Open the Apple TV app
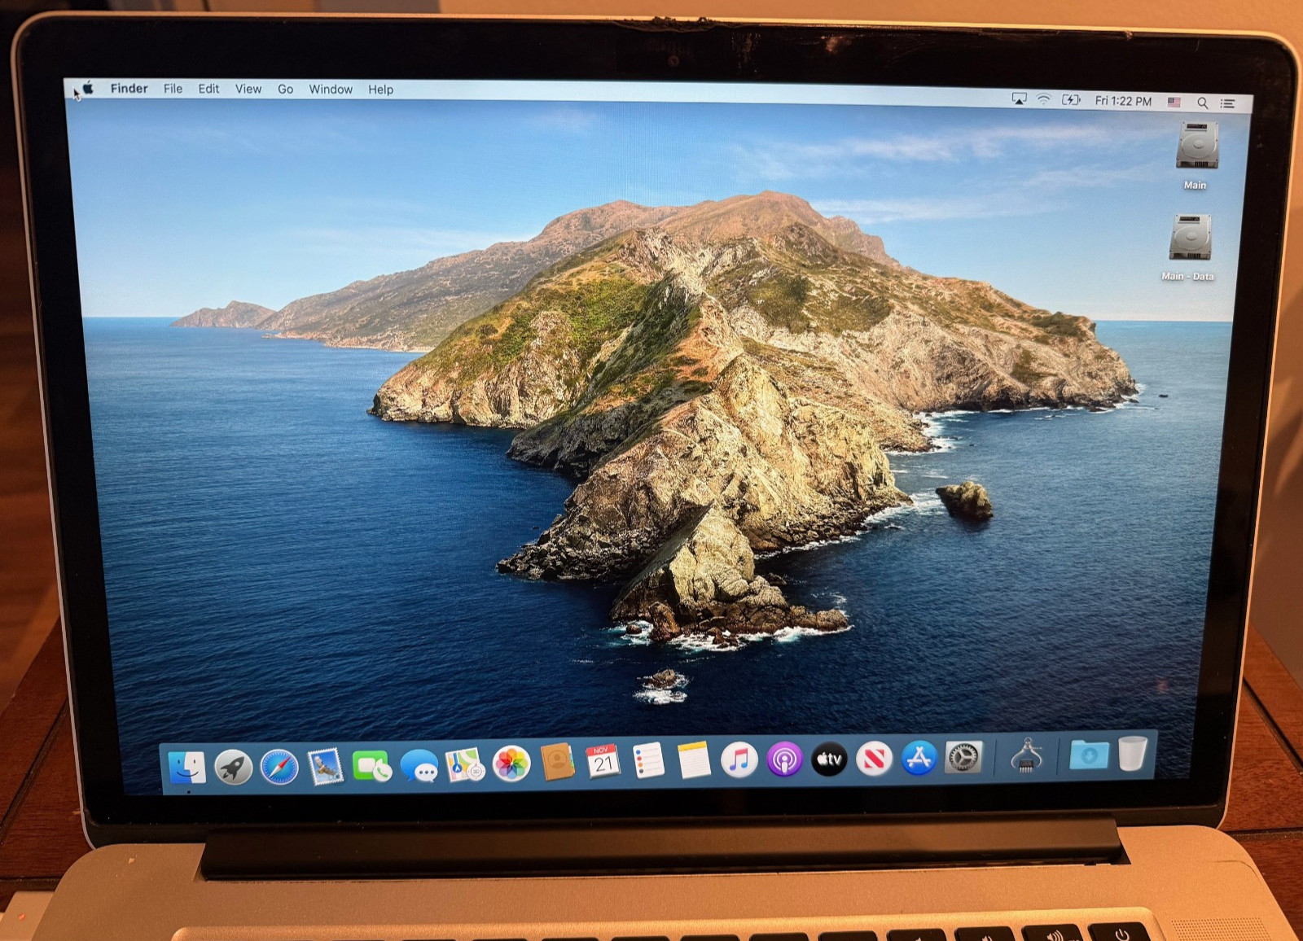This screenshot has width=1303, height=941. pyautogui.click(x=829, y=759)
